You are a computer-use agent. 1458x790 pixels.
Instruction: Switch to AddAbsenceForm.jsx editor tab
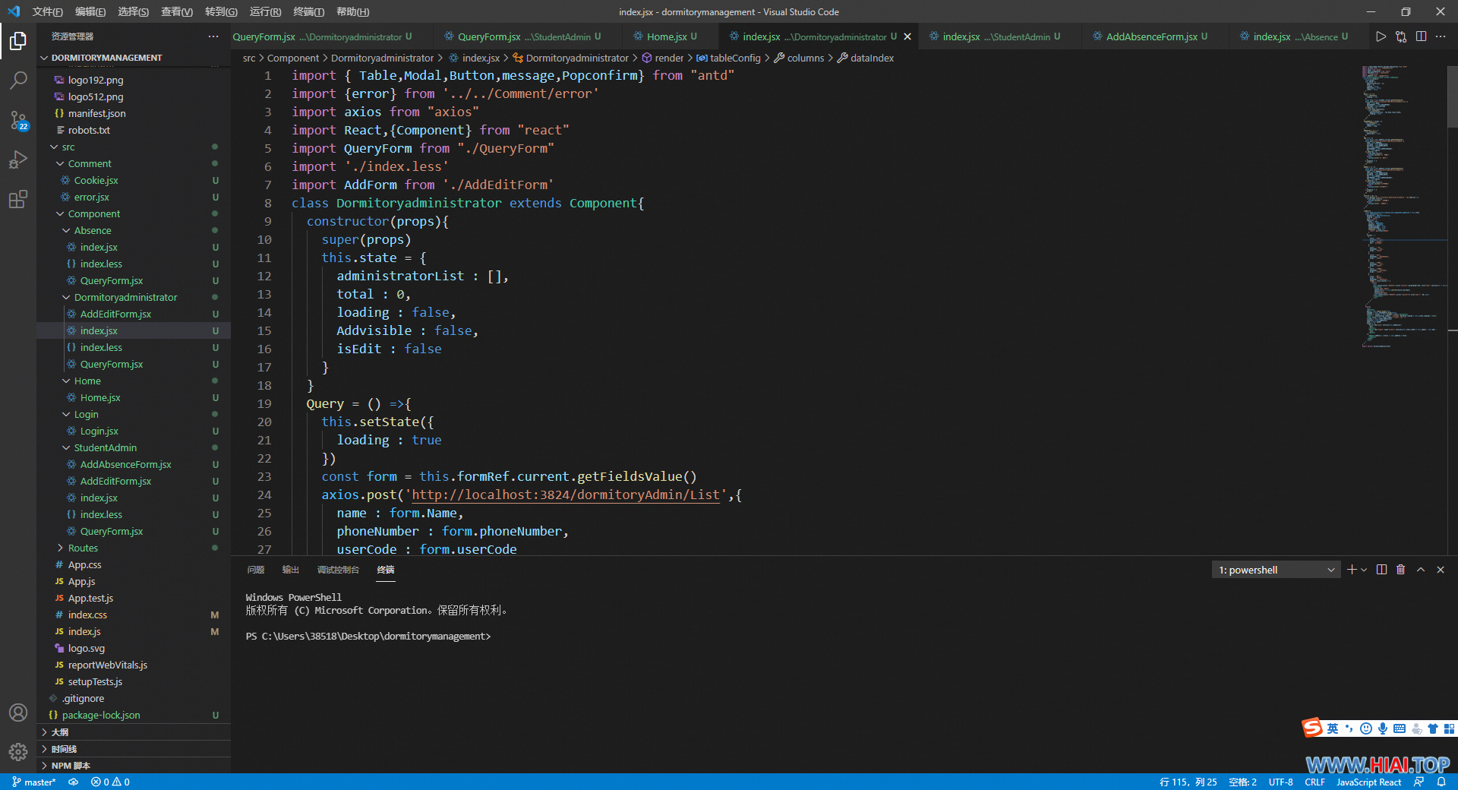tap(1151, 36)
